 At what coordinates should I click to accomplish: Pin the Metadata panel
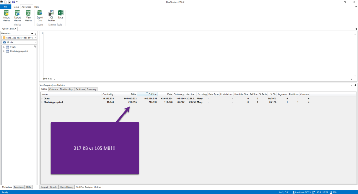(x=35, y=33)
